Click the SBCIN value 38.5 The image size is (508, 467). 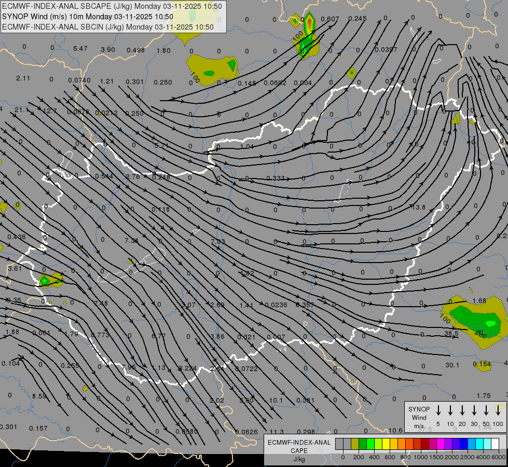coord(451,333)
